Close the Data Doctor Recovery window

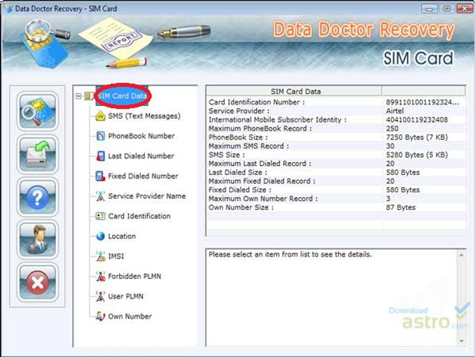[x=465, y=8]
